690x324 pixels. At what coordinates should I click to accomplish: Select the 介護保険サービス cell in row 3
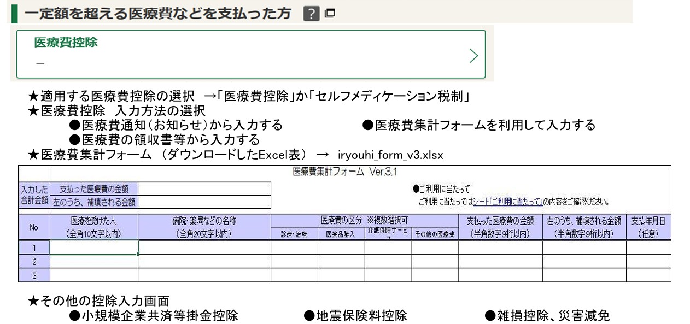pyautogui.click(x=388, y=275)
